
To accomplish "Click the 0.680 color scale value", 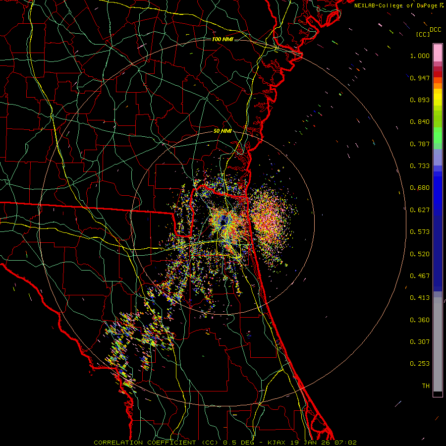I will click(x=420, y=188).
